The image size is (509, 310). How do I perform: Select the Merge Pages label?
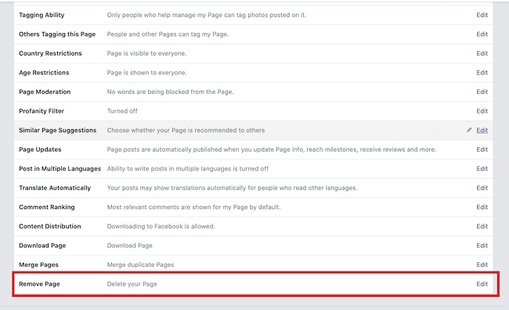[x=38, y=265]
